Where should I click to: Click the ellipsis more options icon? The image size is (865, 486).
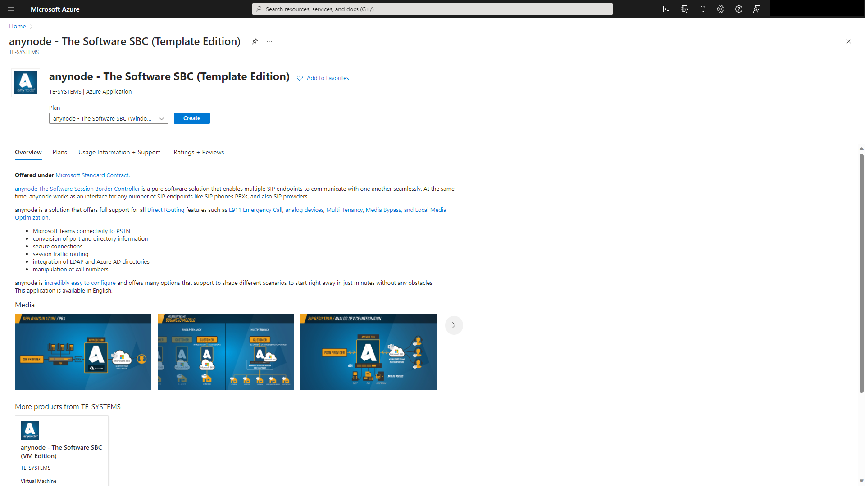point(270,41)
